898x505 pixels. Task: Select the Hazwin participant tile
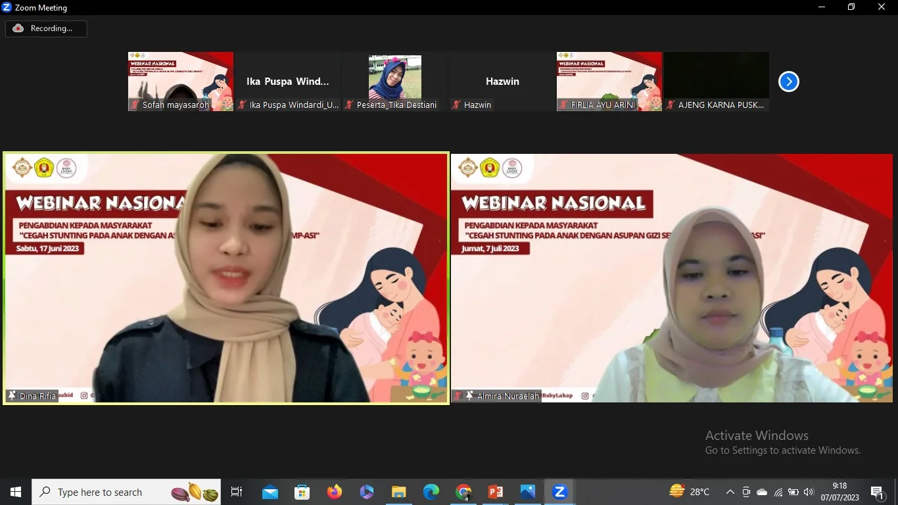pos(502,82)
